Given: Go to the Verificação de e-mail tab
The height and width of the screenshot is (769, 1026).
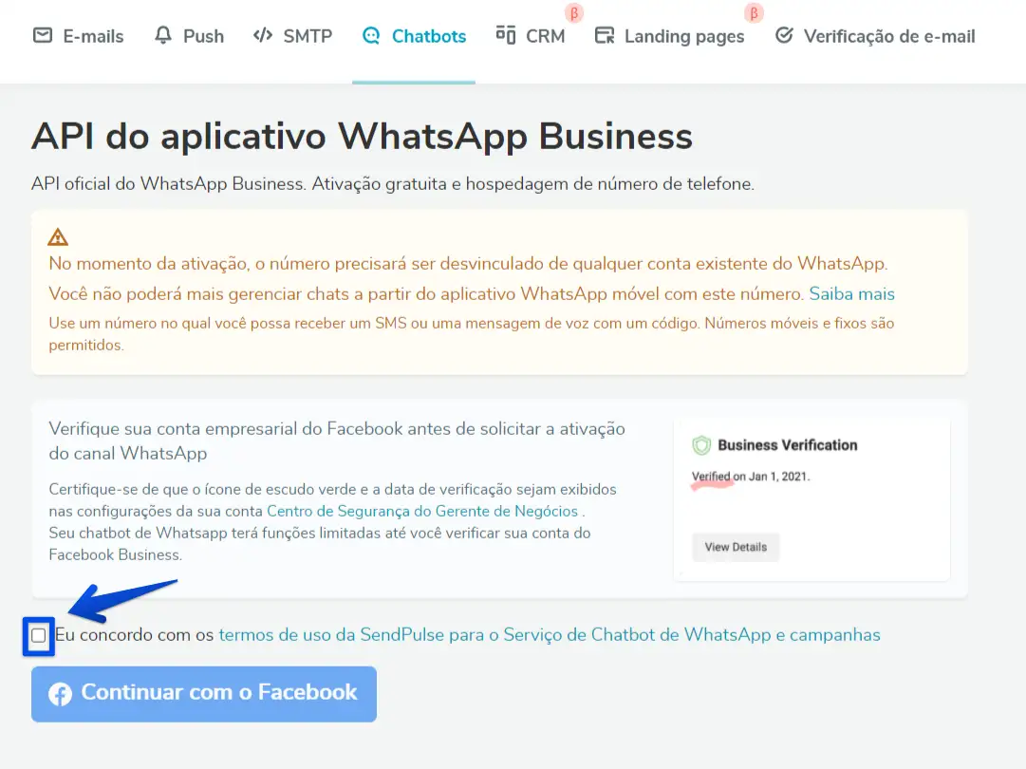Looking at the screenshot, I should (x=875, y=36).
